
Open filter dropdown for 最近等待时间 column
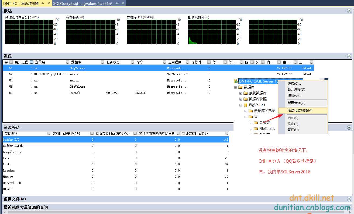[x=135, y=134]
